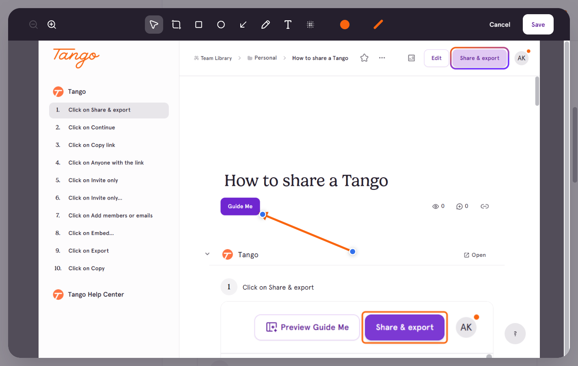Screen dimensions: 578x366
Task: Click the copy link chain icon
Action: 485,206
